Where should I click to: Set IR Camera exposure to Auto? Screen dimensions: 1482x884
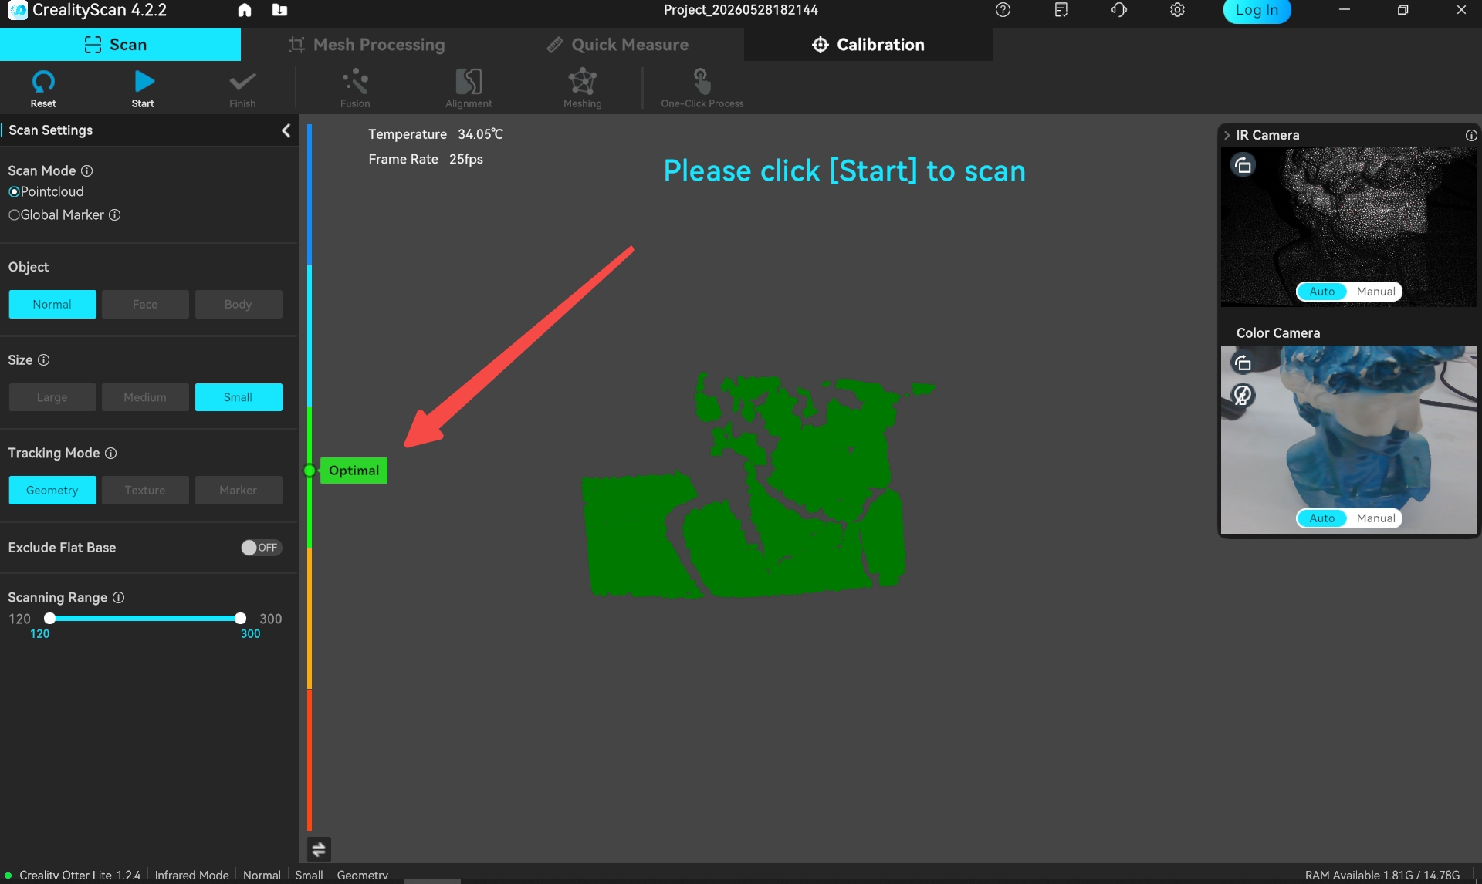(x=1321, y=292)
